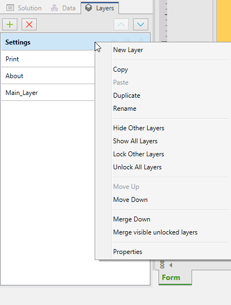This screenshot has height=305, width=231.
Task: Click Merge Down menu entry
Action: (131, 219)
